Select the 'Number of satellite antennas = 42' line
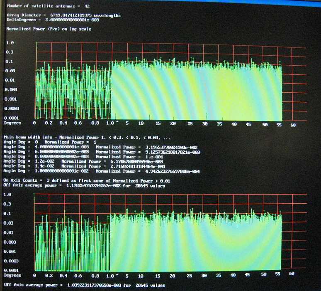Viewport: 321px width, 291px height. (x=48, y=6)
